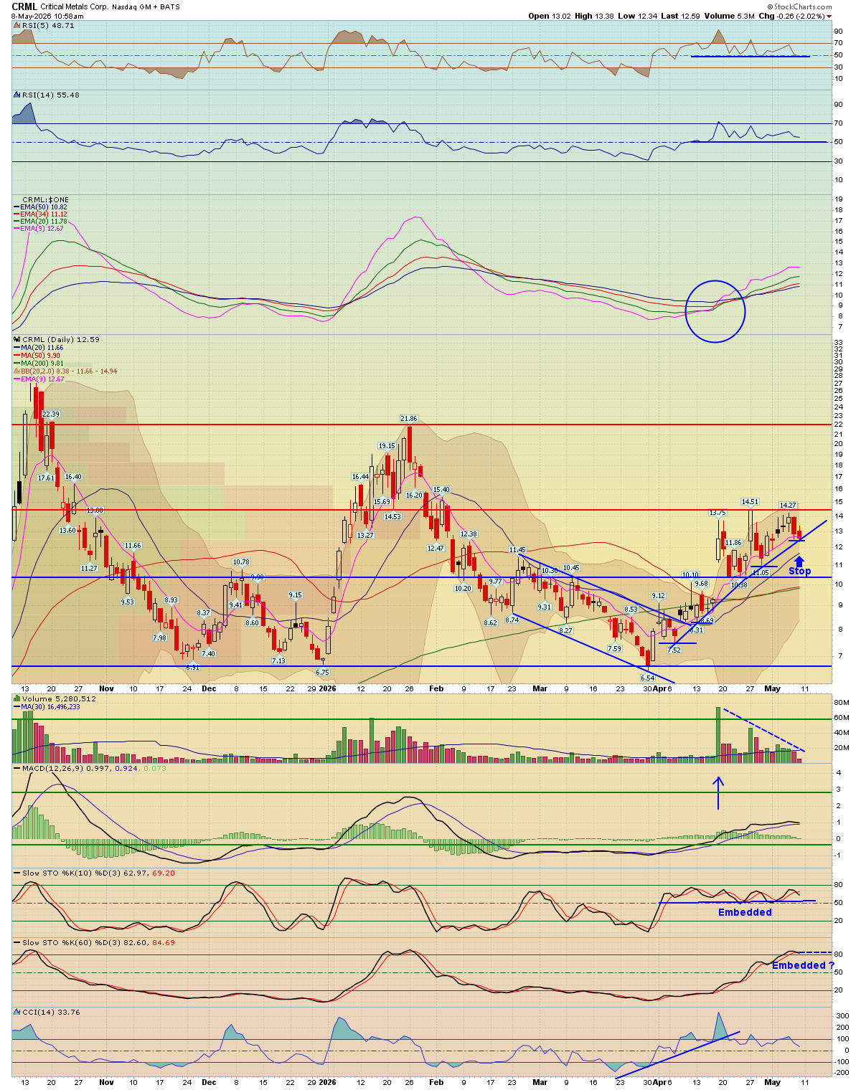Click the CRML ticker symbol in header
861x1090 pixels.
point(24,6)
